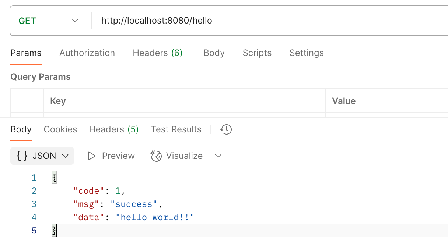
Task: Click the fold marker on line 1
Action: point(54,177)
